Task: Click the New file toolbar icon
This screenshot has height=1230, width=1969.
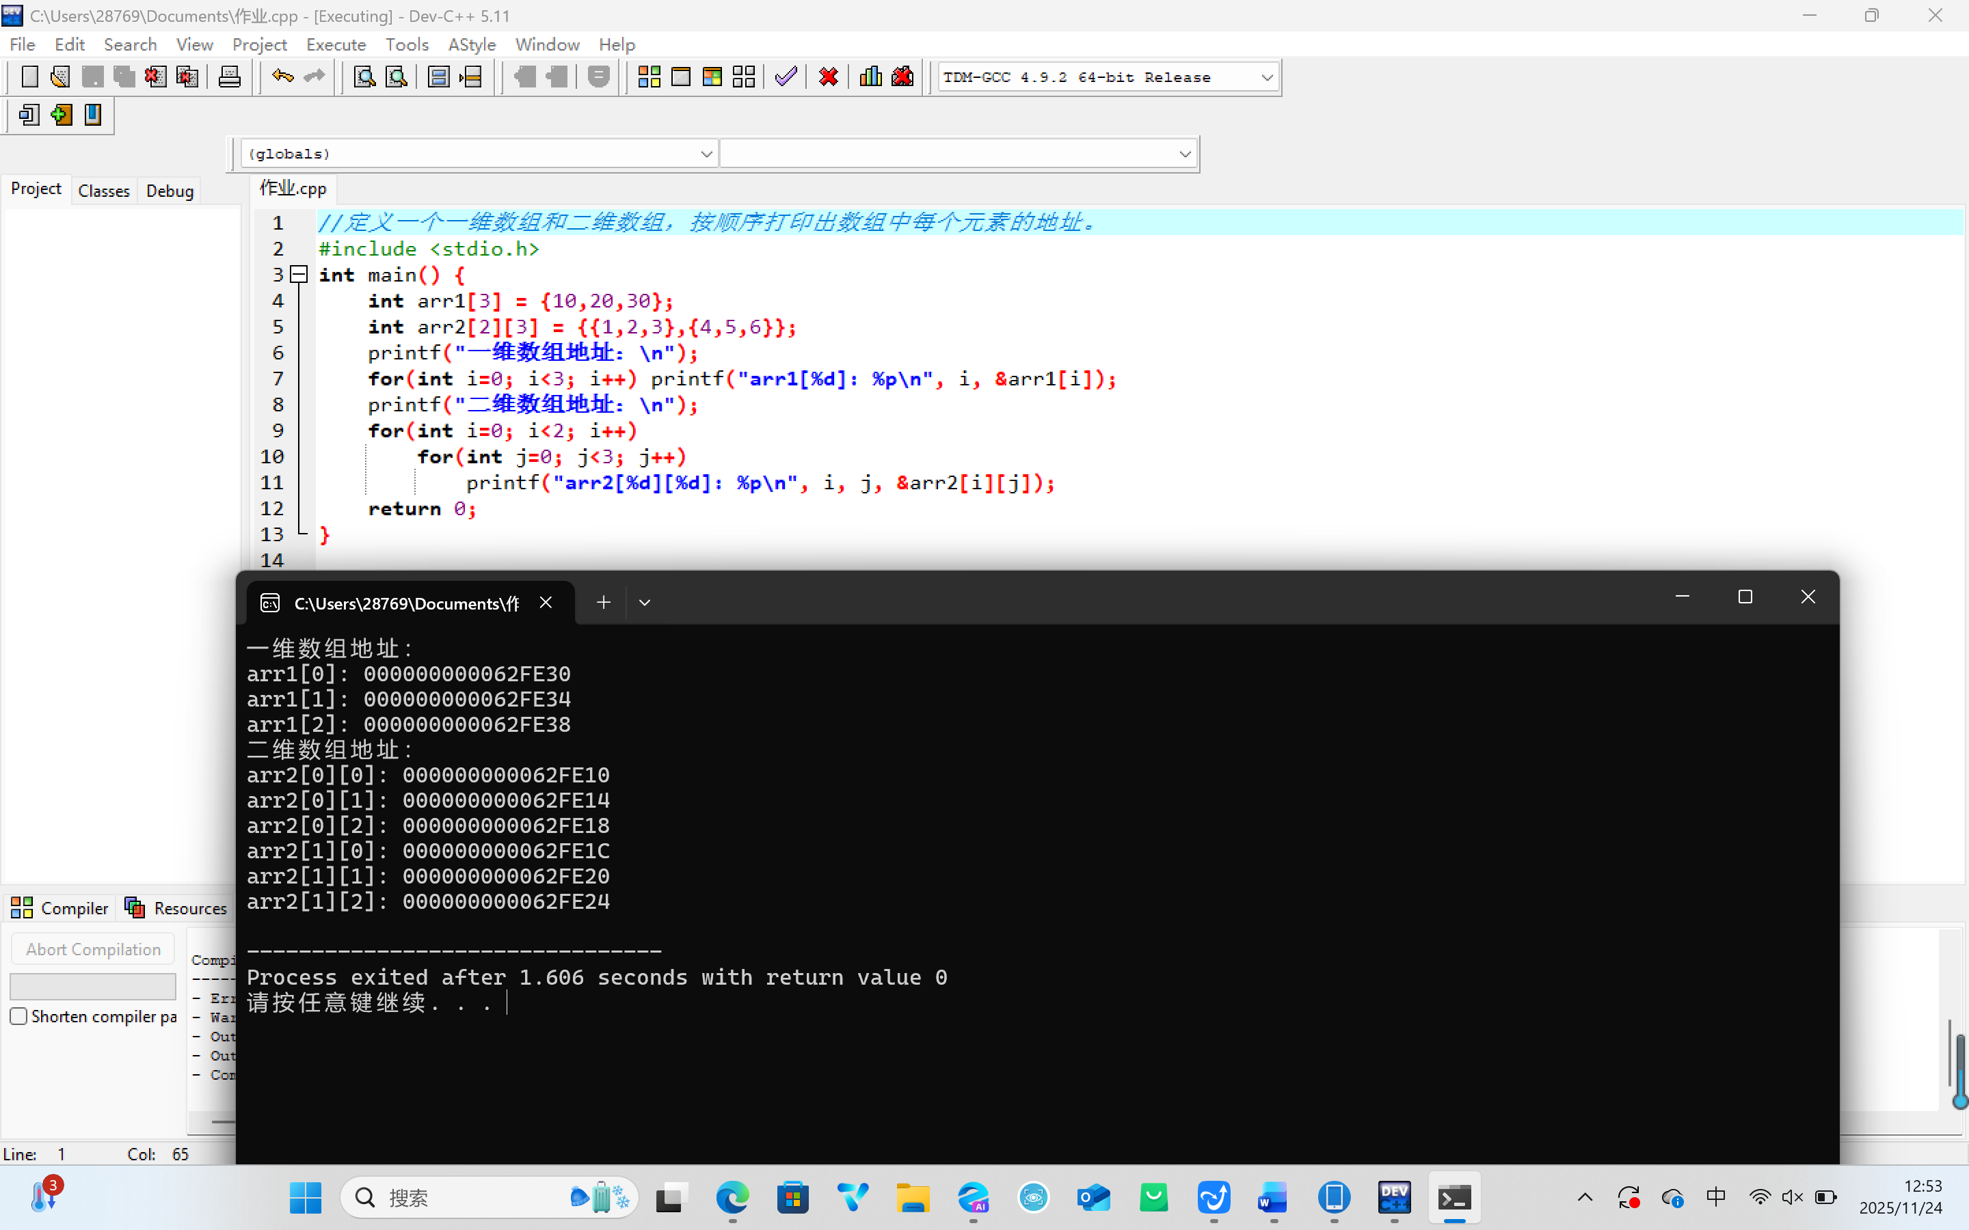Action: (x=29, y=77)
